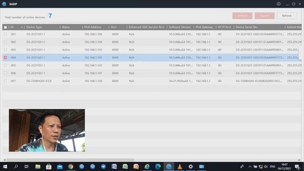Open the notification center icon
The width and height of the screenshot is (304, 171).
(297, 167)
